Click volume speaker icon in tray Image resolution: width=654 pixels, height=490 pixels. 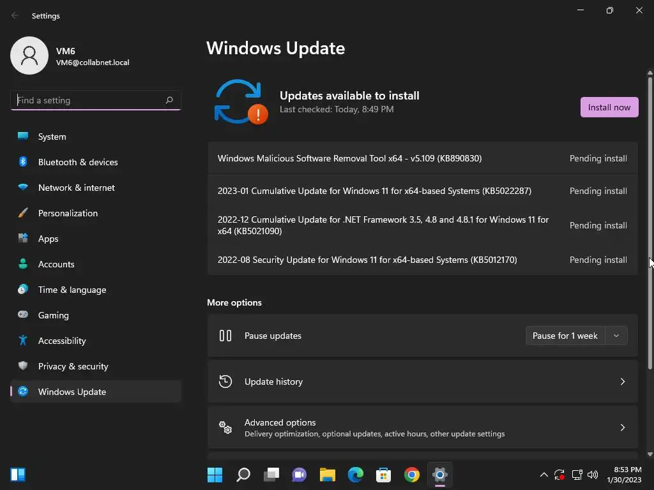pos(592,475)
